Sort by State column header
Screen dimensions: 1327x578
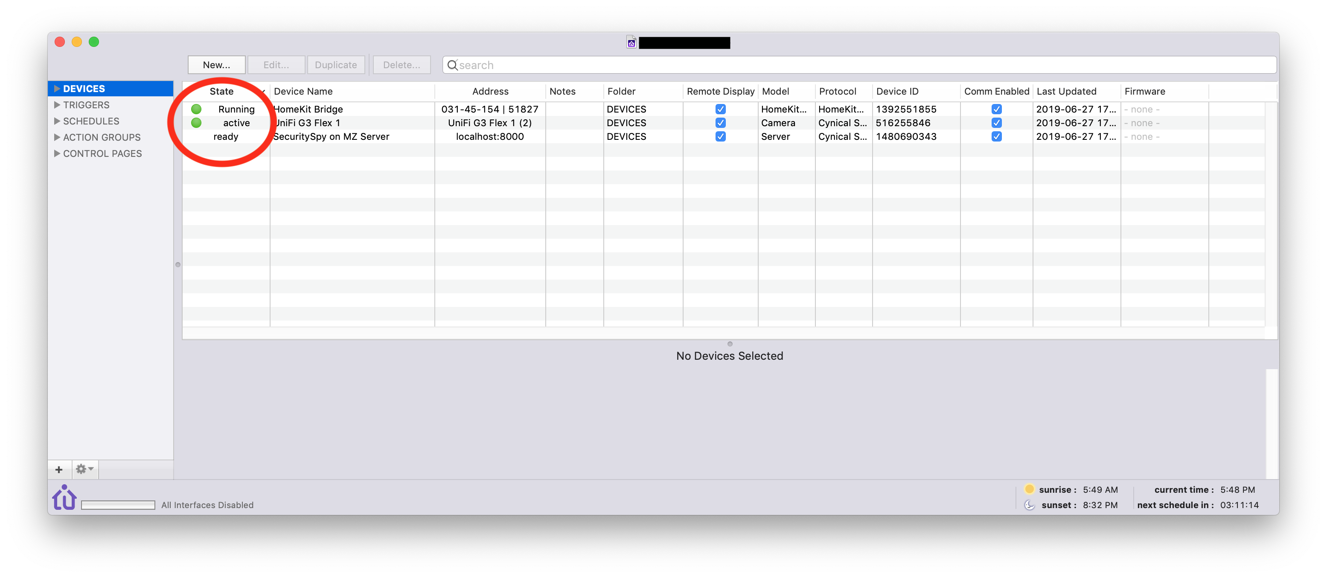point(226,91)
